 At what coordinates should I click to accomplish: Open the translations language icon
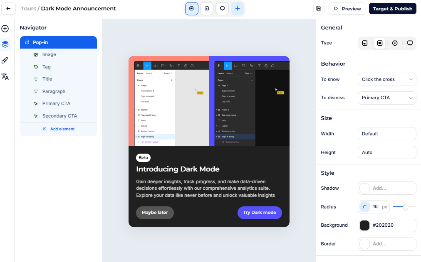coord(5,76)
